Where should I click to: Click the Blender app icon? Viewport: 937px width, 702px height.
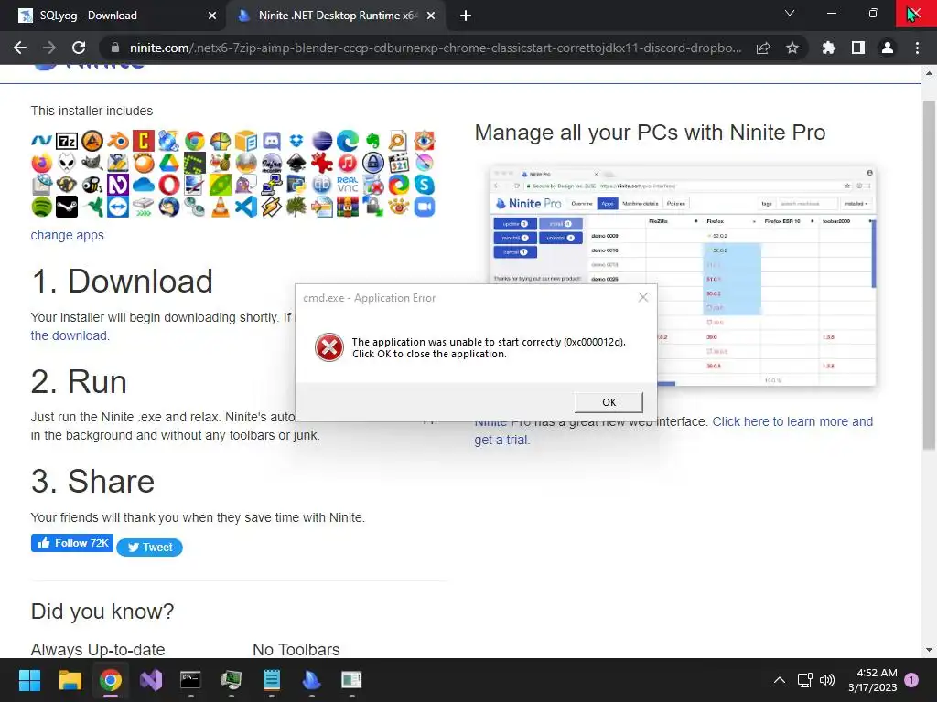[118, 141]
